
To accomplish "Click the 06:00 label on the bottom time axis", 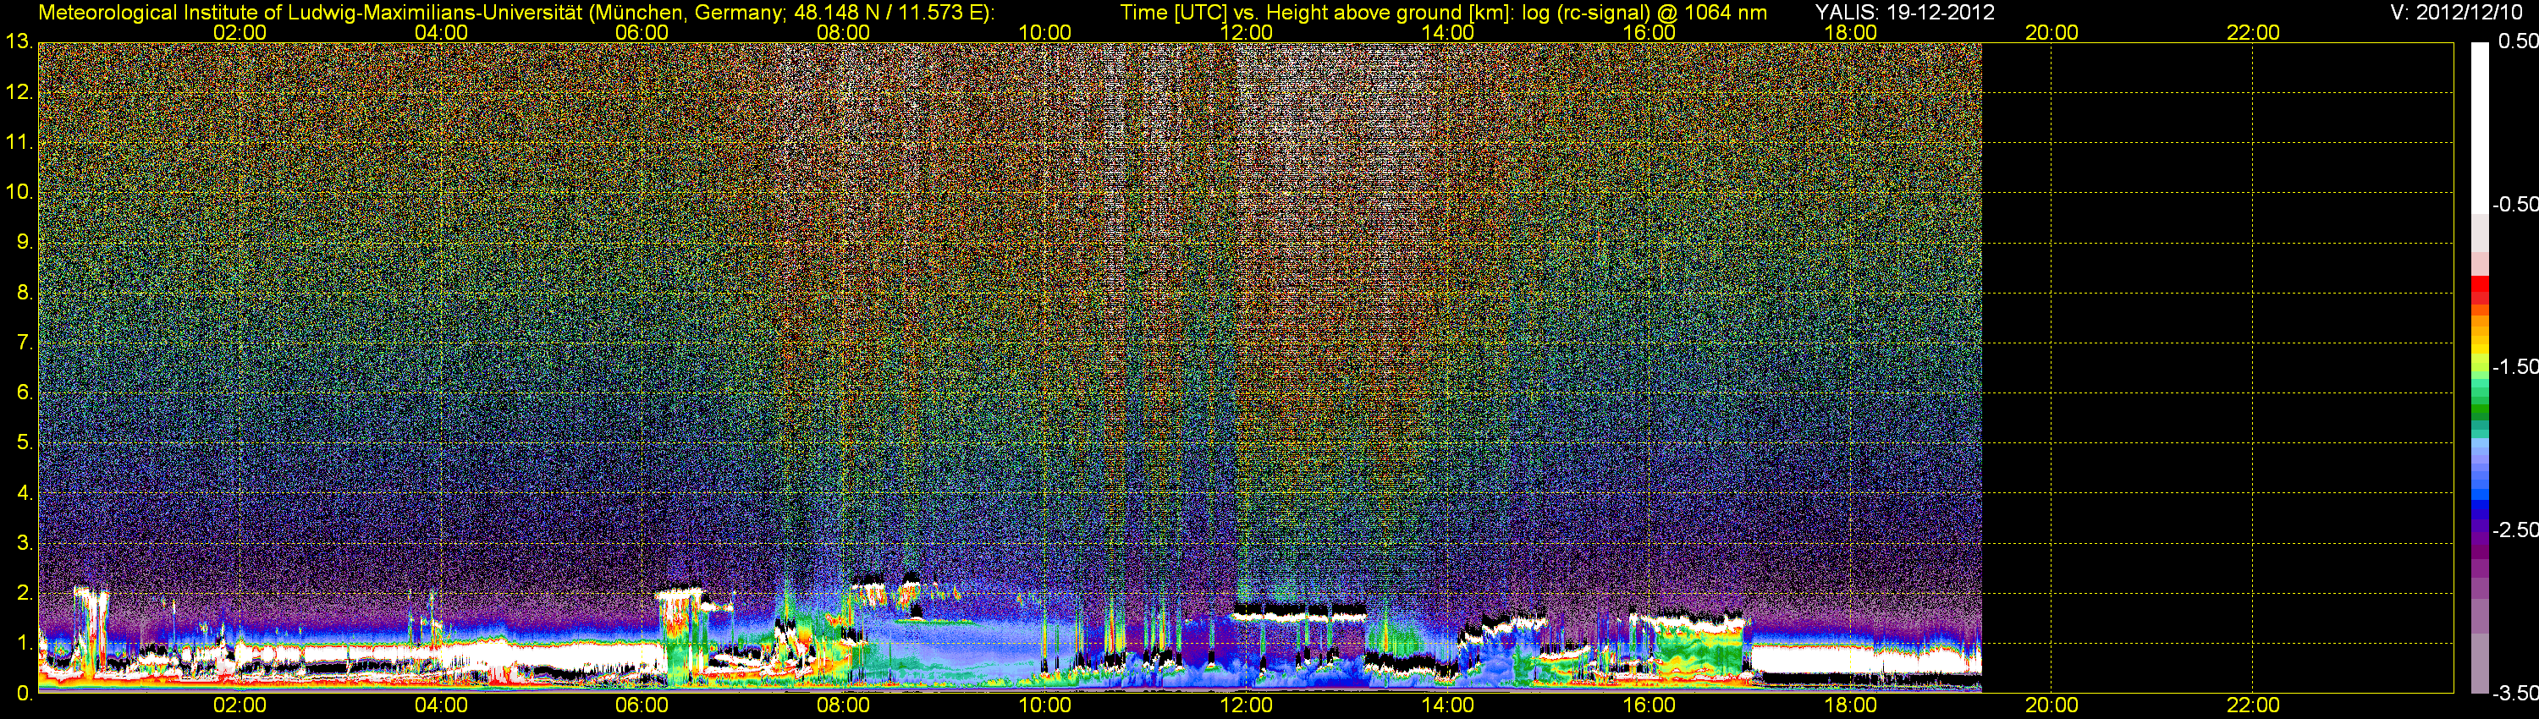I will 642,705.
